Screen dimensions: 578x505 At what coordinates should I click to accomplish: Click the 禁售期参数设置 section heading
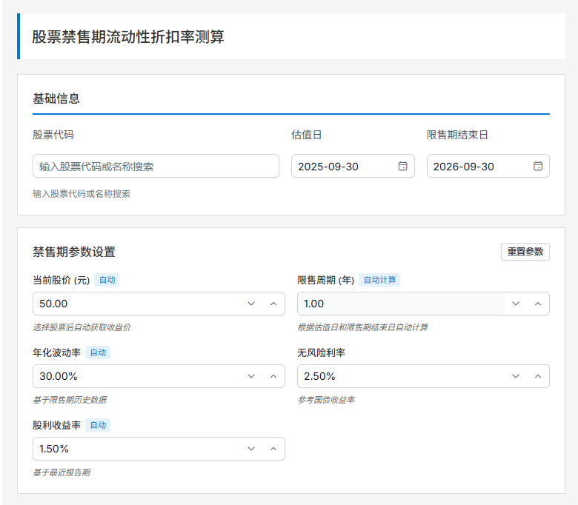(x=74, y=252)
